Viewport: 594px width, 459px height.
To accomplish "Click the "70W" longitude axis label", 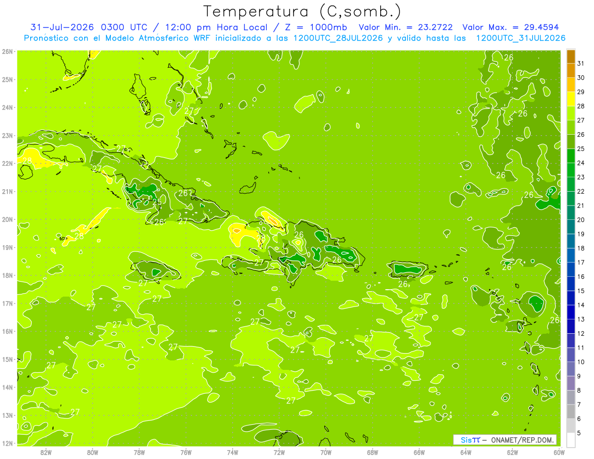I will coord(326,452).
